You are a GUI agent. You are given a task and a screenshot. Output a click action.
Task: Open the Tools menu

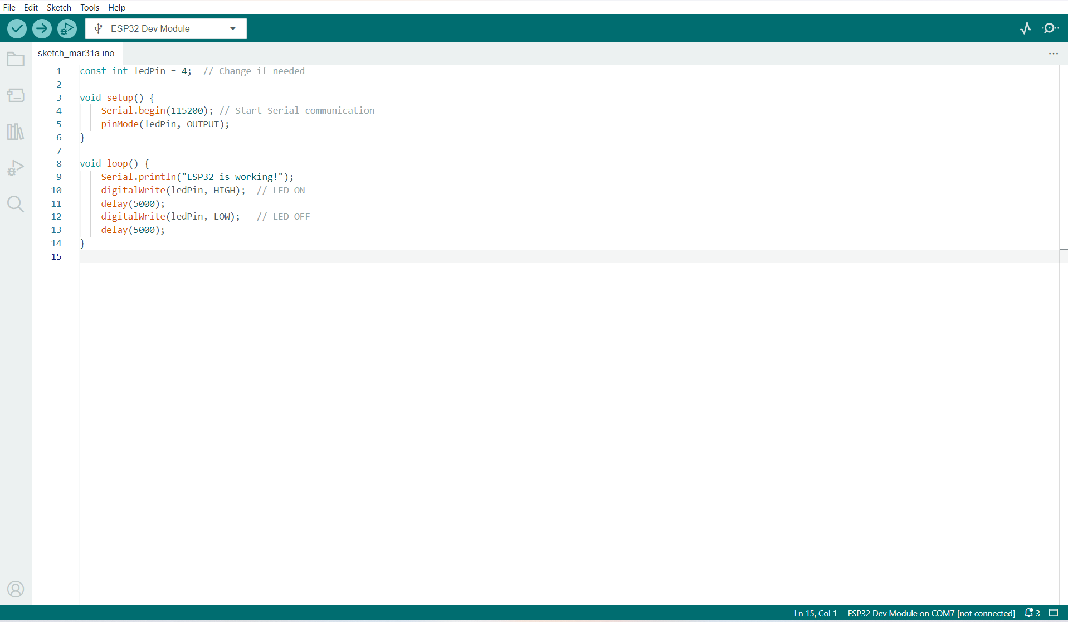point(90,7)
